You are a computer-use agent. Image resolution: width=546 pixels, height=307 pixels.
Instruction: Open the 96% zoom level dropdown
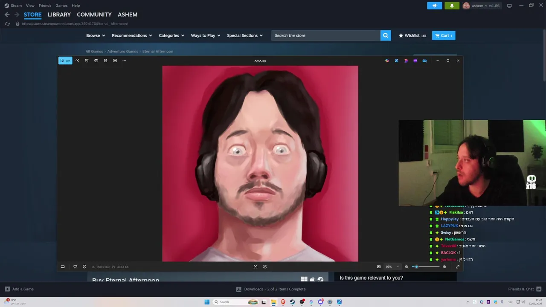point(392,266)
